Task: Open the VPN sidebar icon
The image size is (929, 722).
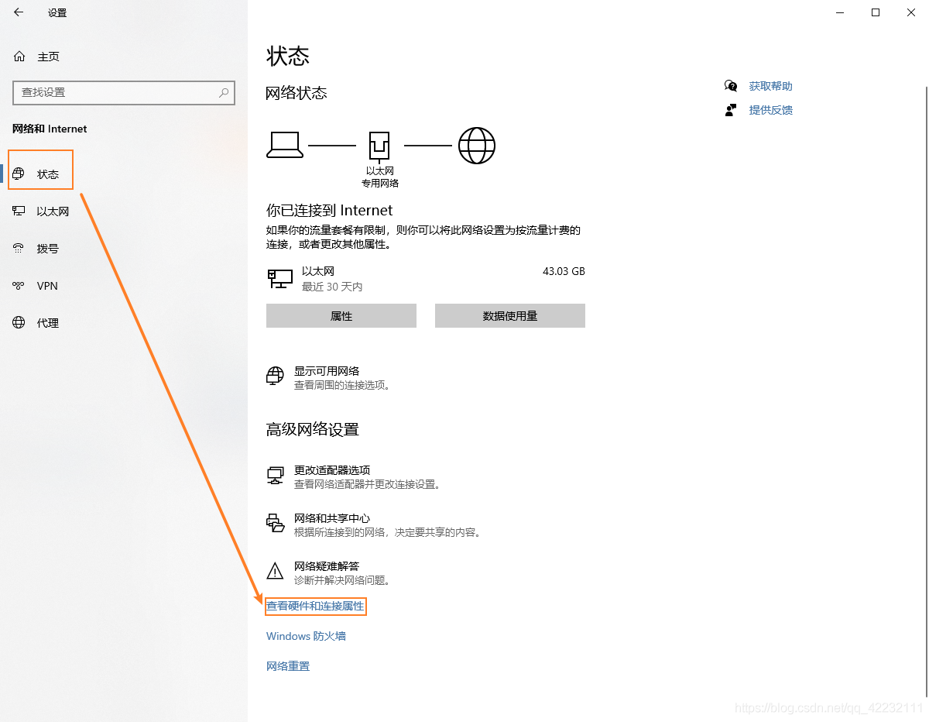Action: pos(19,286)
